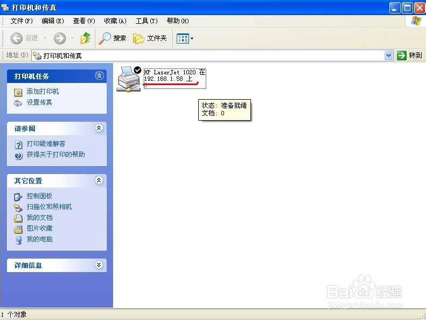Collapse the 请参阅 panel

tap(99, 128)
